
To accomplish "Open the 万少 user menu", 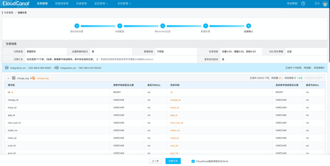I will (317, 3).
